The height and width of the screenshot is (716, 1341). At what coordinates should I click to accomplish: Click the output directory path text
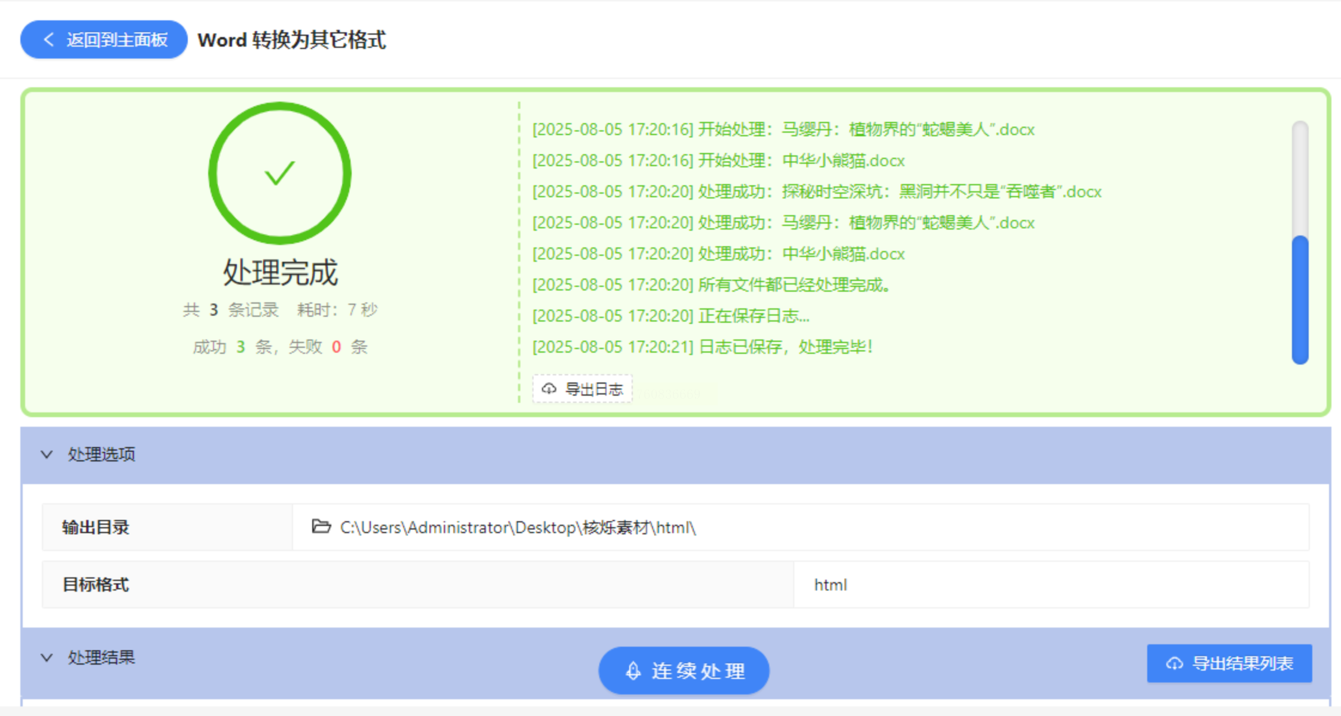click(517, 527)
